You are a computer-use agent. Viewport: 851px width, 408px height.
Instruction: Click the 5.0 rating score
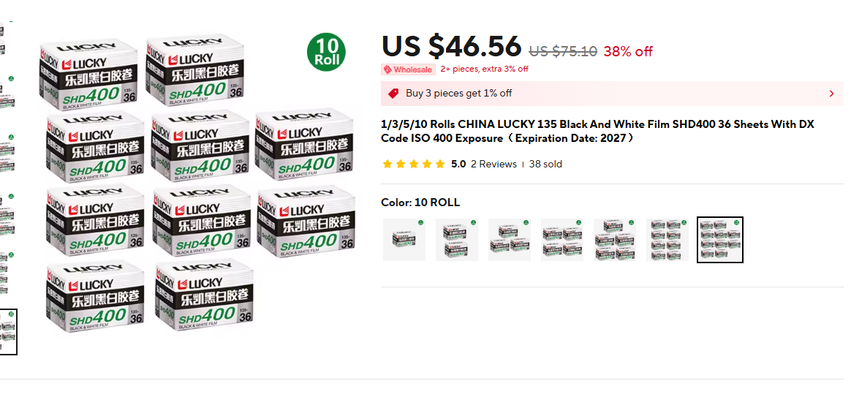click(458, 164)
